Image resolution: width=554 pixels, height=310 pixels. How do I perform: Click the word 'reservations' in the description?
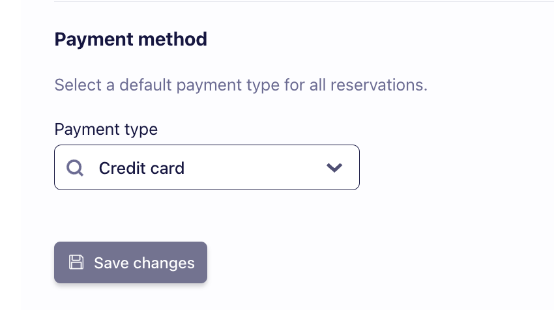coord(379,85)
